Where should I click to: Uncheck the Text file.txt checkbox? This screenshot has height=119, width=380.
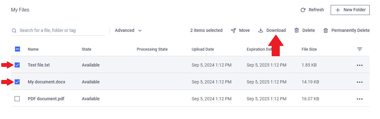(17, 65)
